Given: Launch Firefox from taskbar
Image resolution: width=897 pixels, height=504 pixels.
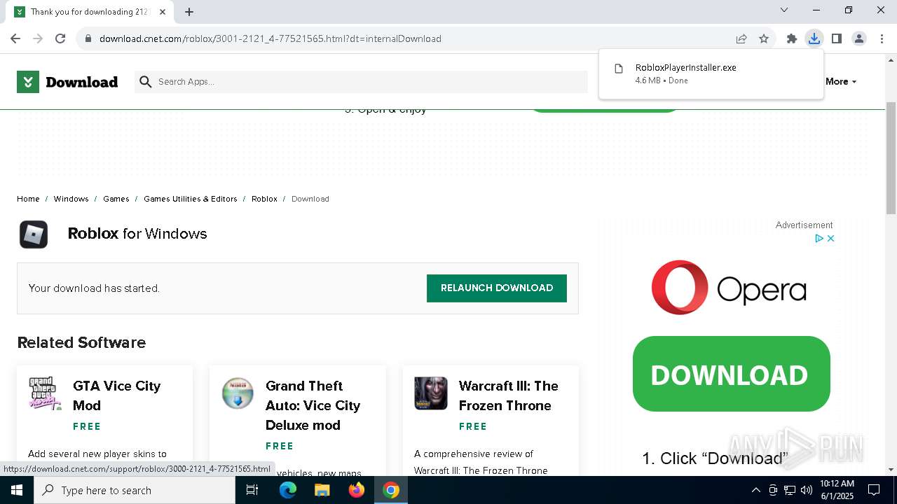Looking at the screenshot, I should 357,490.
